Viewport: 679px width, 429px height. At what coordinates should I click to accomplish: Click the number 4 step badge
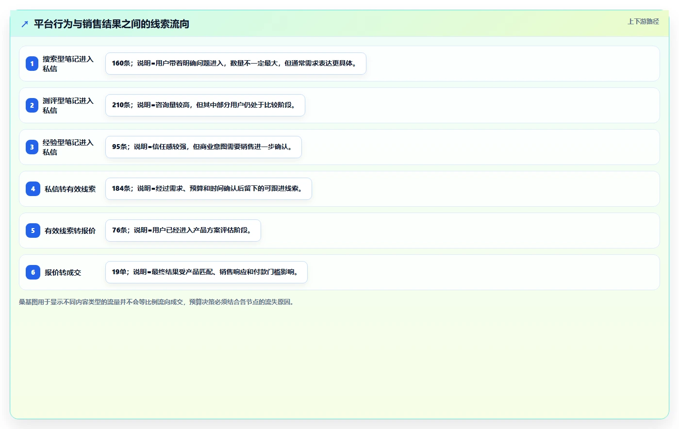tap(33, 189)
